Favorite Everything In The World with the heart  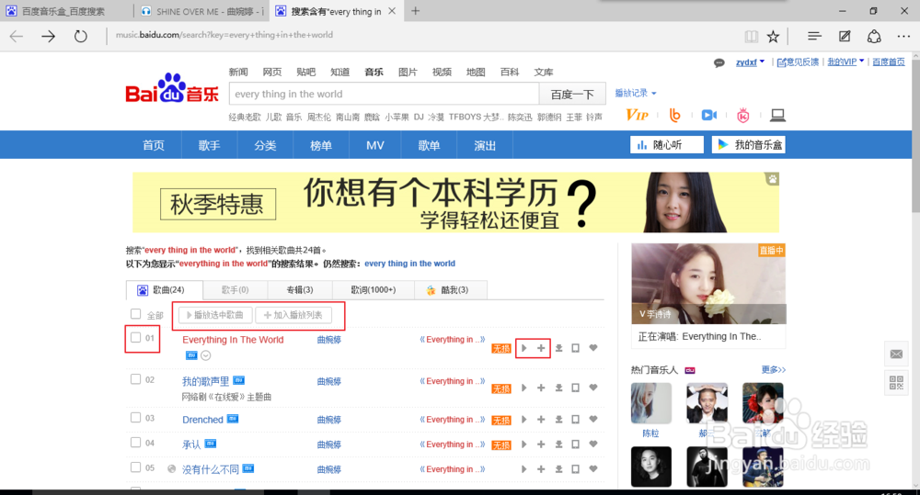[x=593, y=348]
